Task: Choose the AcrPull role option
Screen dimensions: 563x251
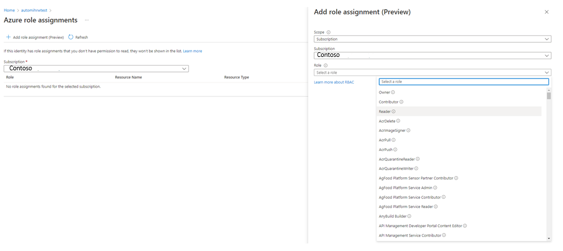Action: pos(384,140)
